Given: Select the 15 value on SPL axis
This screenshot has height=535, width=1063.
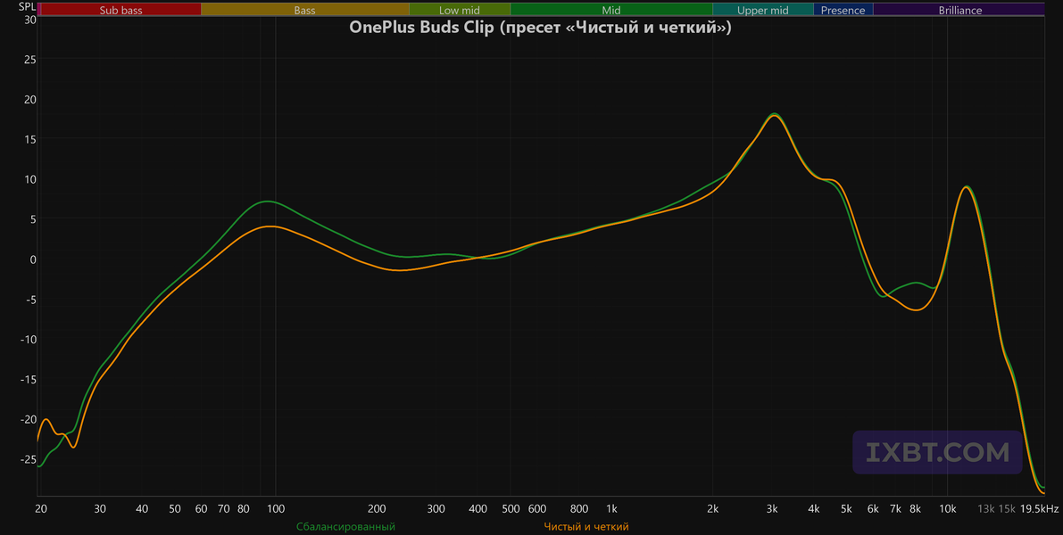Looking at the screenshot, I should [x=29, y=139].
